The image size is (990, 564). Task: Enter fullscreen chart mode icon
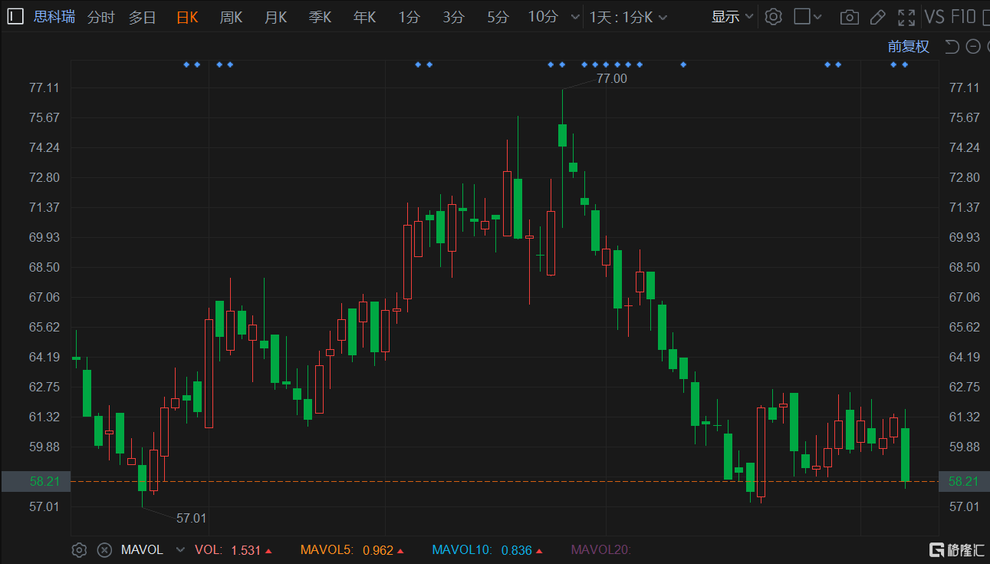pos(906,17)
